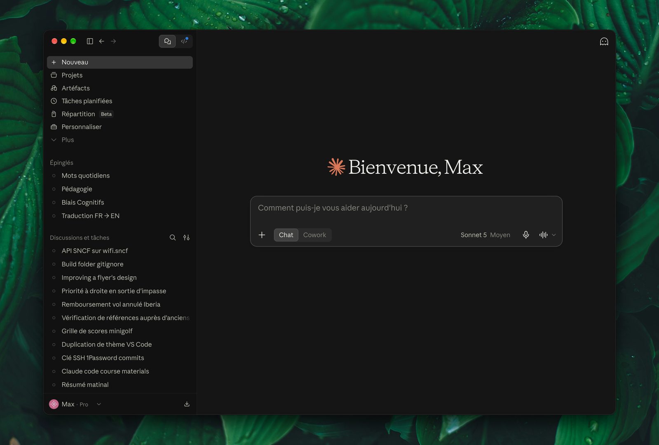Focus the message input field

point(406,208)
